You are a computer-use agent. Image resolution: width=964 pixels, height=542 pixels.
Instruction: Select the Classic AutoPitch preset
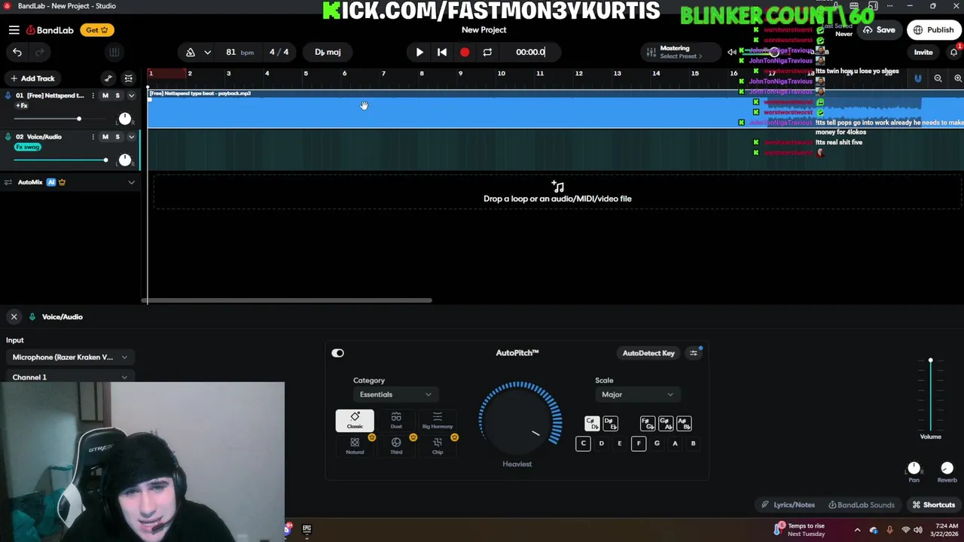pyautogui.click(x=355, y=421)
